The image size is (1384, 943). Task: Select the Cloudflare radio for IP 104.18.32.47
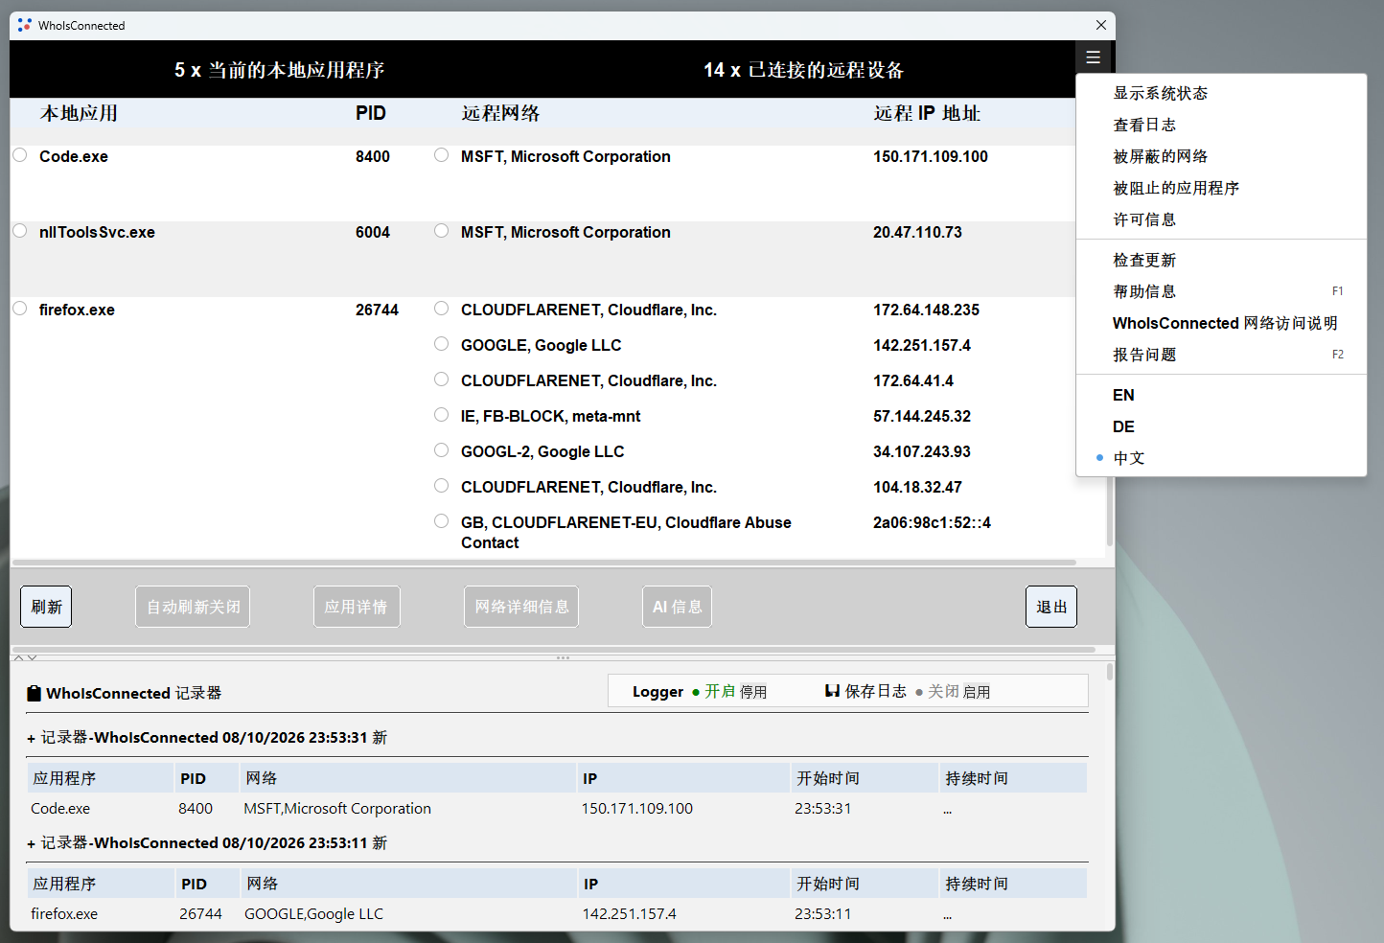(441, 485)
